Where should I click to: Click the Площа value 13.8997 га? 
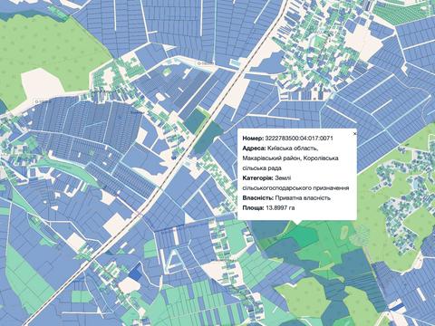tap(280, 208)
